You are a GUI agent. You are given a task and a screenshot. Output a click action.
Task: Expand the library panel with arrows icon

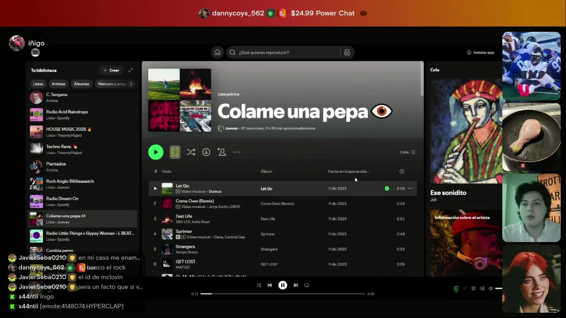[130, 70]
